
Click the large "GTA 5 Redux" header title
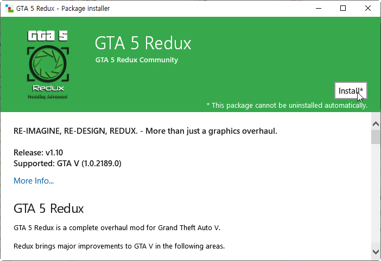pos(143,43)
